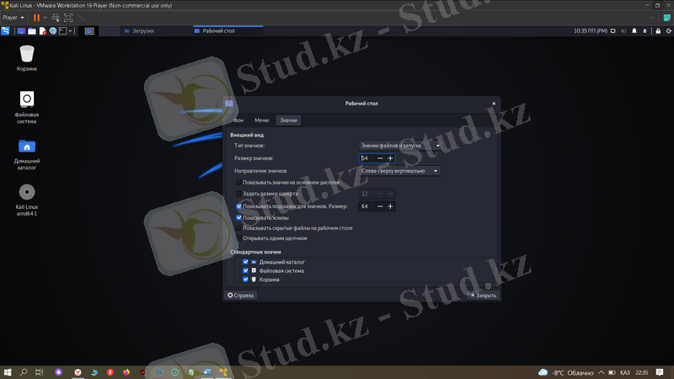The height and width of the screenshot is (379, 674).
Task: Toggle the Корзина checkbox in standard icons
Action: click(x=245, y=279)
